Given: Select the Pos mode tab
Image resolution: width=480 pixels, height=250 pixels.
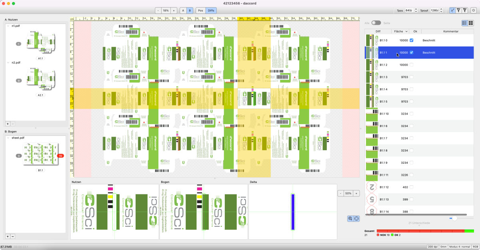Looking at the screenshot, I should tap(201, 10).
